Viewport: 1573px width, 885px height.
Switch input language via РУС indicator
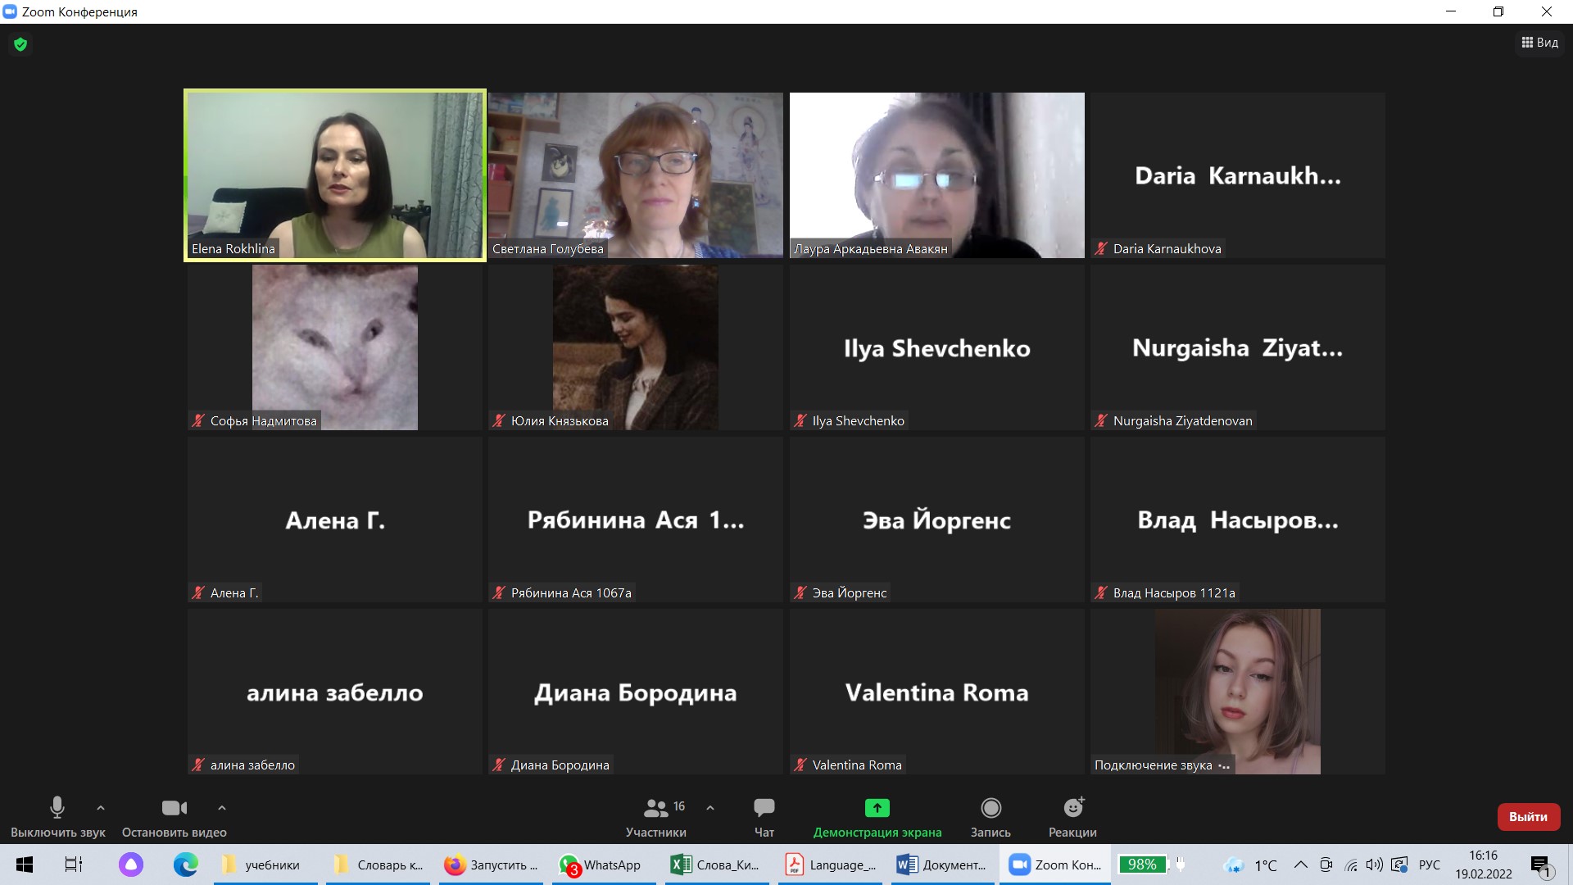[x=1430, y=865]
